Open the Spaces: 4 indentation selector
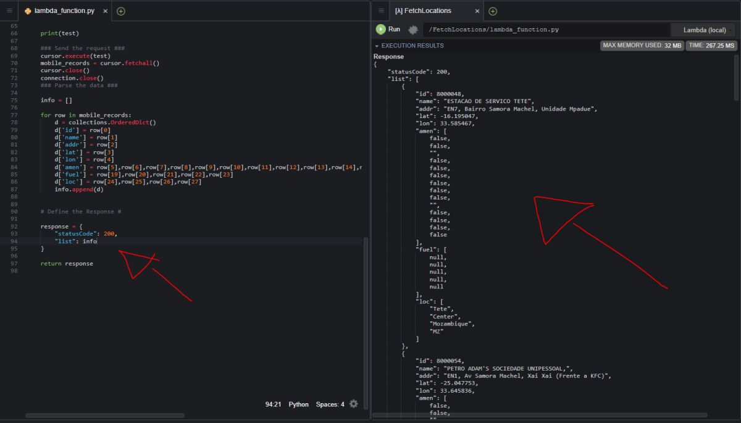The width and height of the screenshot is (741, 423). [x=330, y=404]
